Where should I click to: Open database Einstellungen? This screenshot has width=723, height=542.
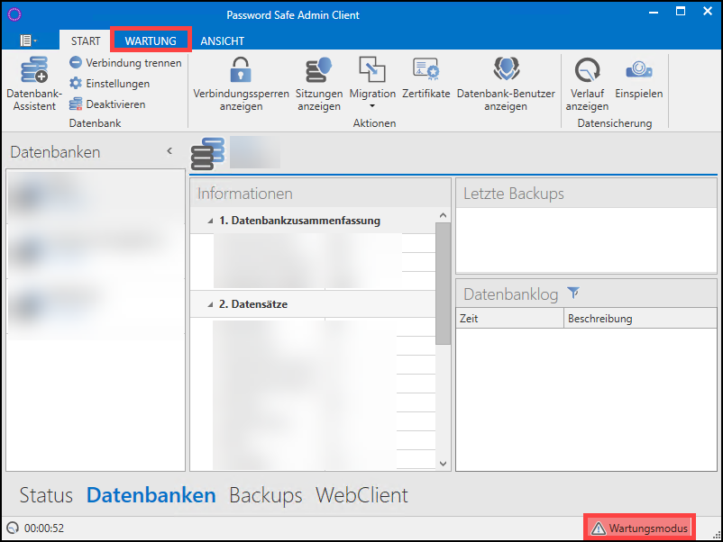(x=110, y=84)
